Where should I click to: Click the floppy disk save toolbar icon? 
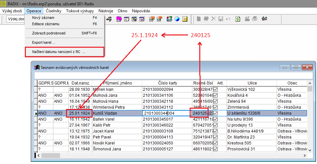[221, 19]
